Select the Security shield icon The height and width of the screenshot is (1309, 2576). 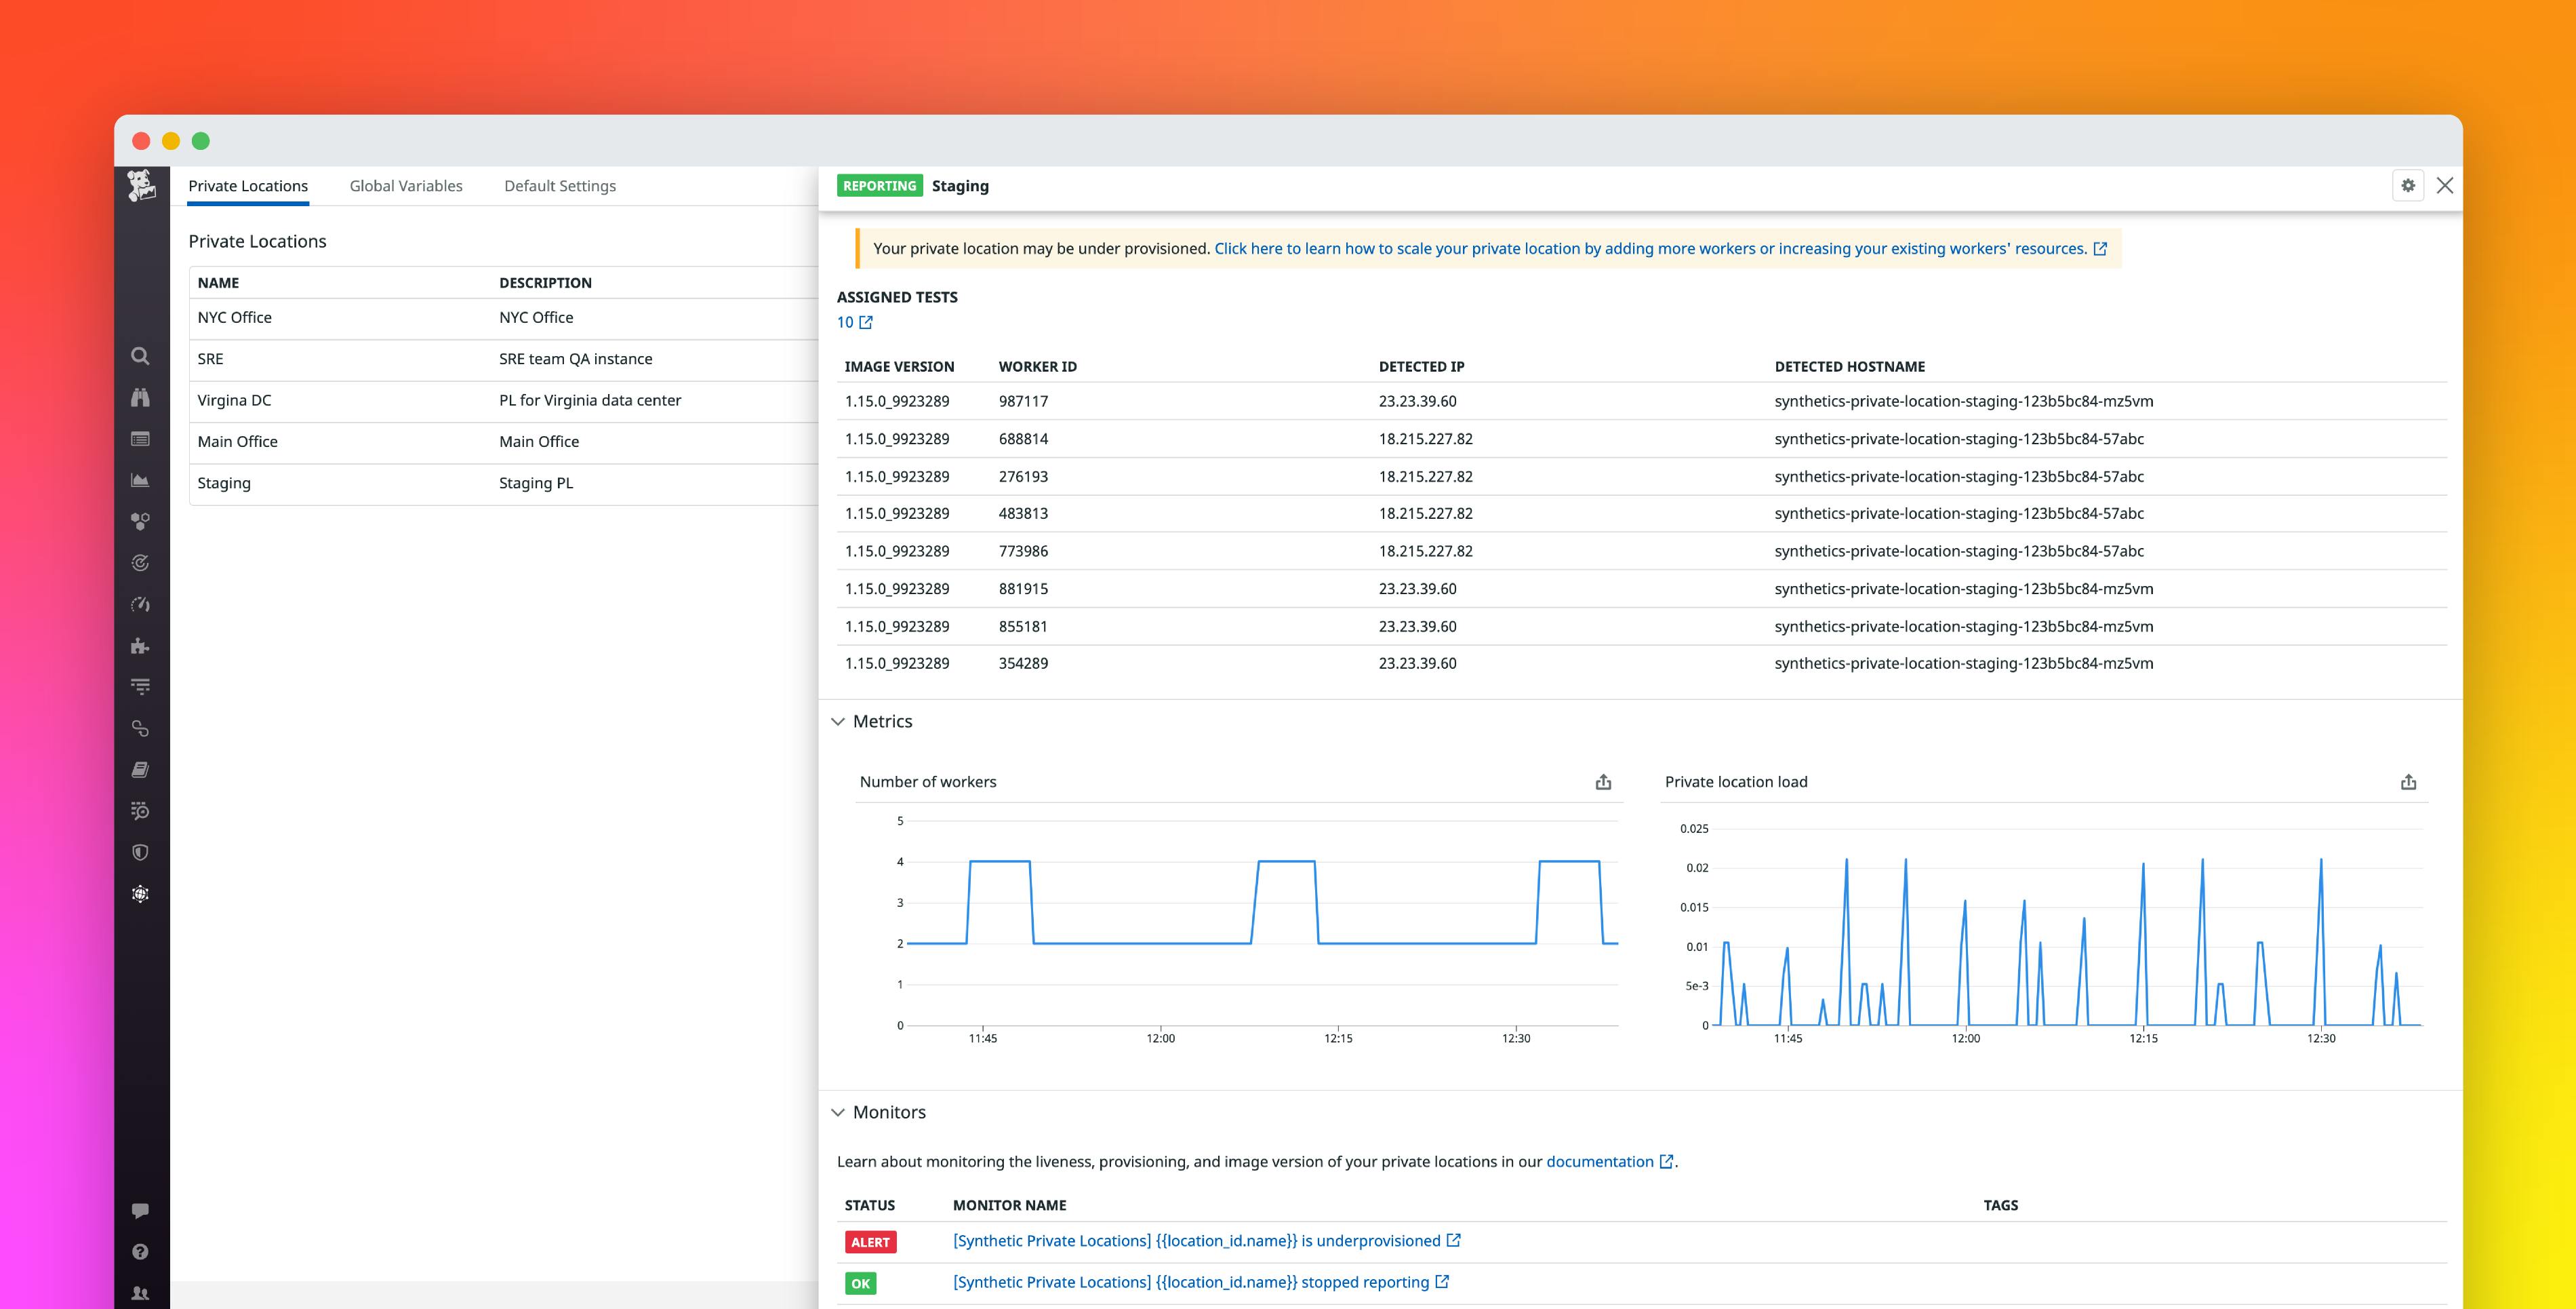(140, 852)
